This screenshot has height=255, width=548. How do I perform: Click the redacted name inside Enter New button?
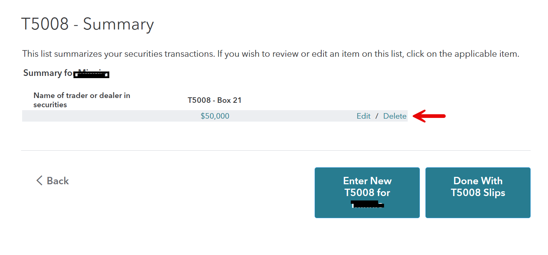(367, 205)
